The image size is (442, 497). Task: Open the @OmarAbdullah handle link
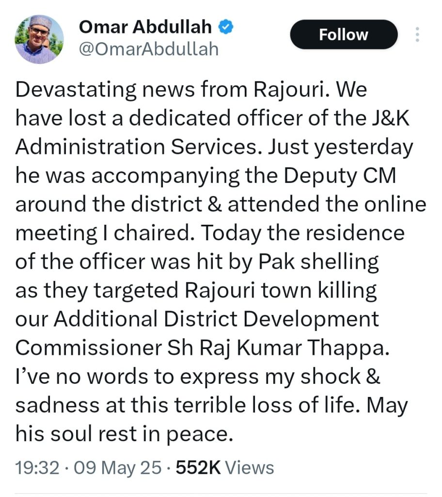tap(148, 49)
